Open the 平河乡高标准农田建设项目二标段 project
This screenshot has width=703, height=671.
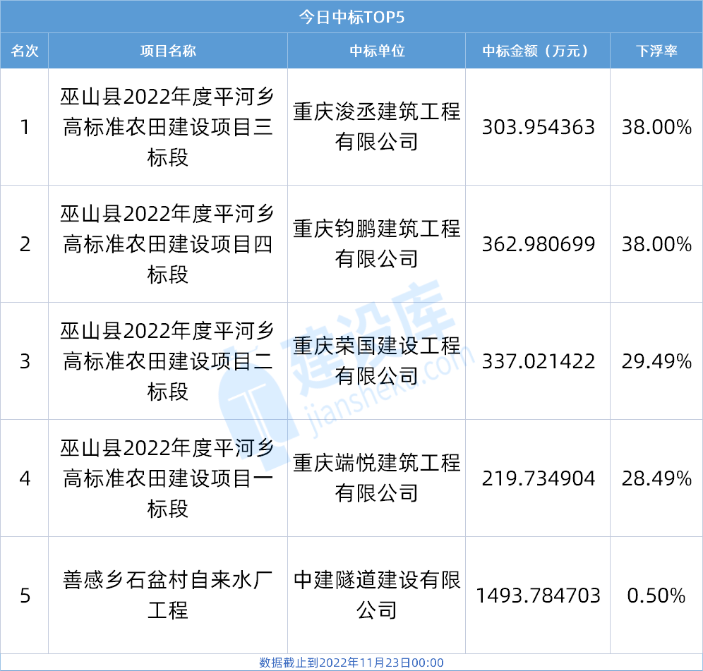[168, 361]
